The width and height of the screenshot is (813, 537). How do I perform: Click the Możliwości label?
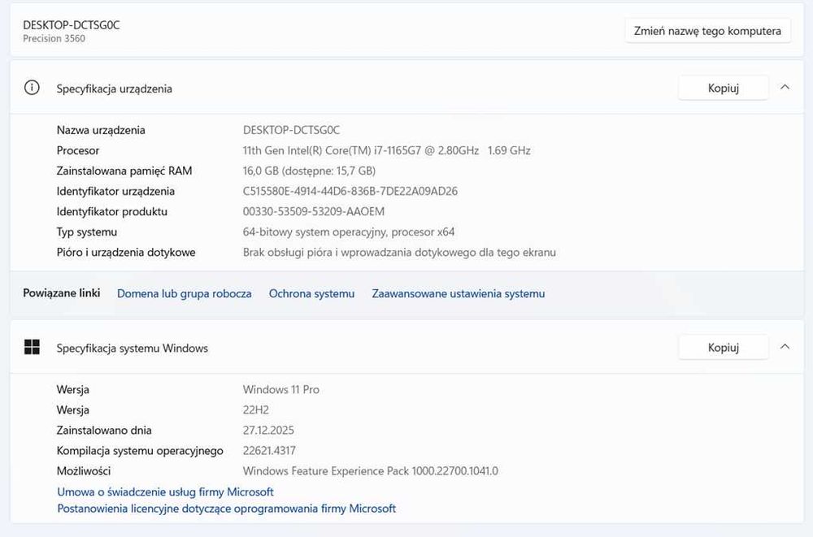tap(84, 471)
